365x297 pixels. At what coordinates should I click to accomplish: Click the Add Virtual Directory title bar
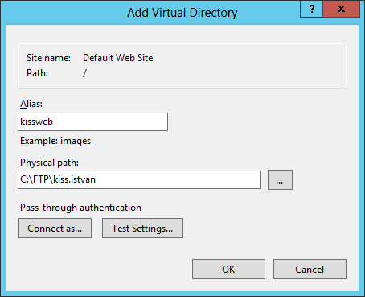pos(182,13)
